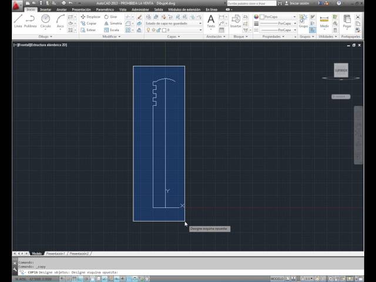The width and height of the screenshot is (376, 282).
Task: Open the AutoCAD application menu logo
Action: (x=16, y=5)
